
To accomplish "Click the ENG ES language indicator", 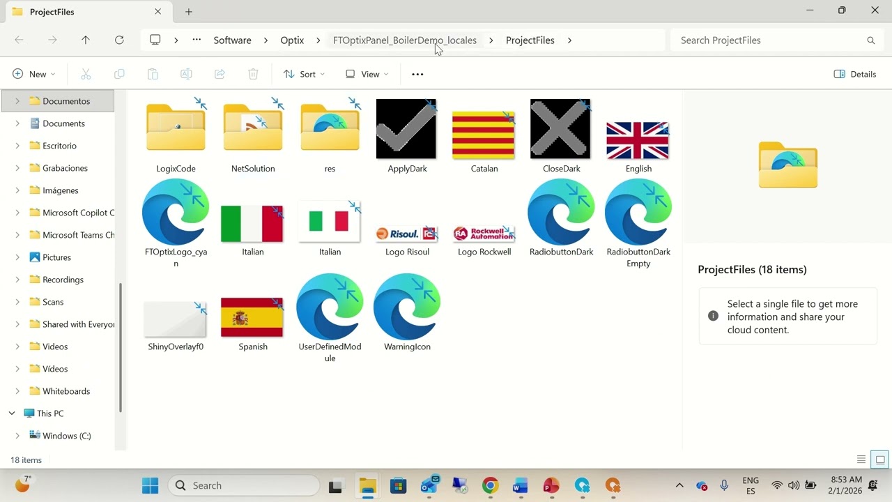I will pyautogui.click(x=751, y=485).
